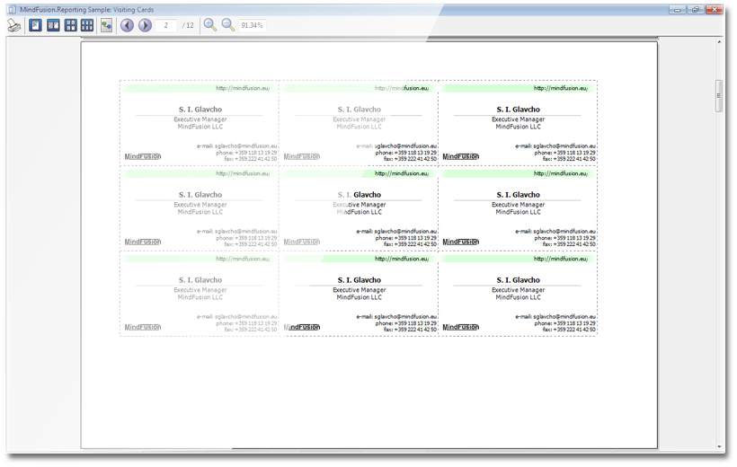Zoom out of the report
The width and height of the screenshot is (737, 467).
[x=228, y=25]
